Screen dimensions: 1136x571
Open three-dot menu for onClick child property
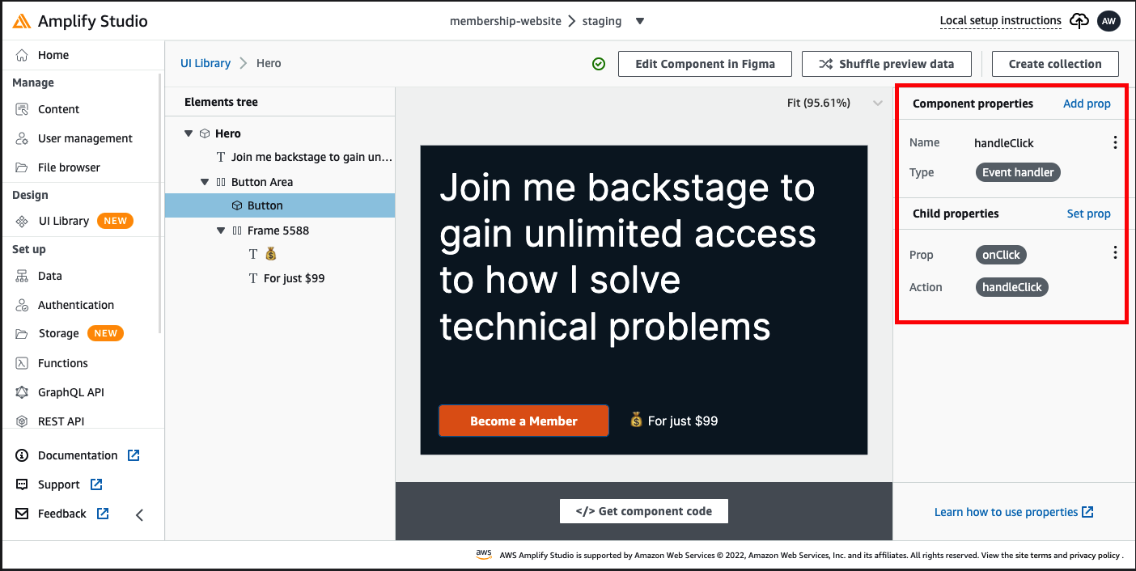click(1115, 252)
